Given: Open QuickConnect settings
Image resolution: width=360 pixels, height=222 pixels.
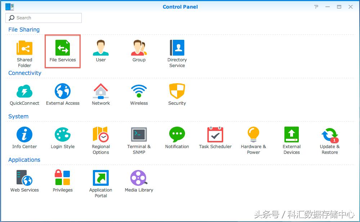Looking at the screenshot, I should tap(24, 95).
